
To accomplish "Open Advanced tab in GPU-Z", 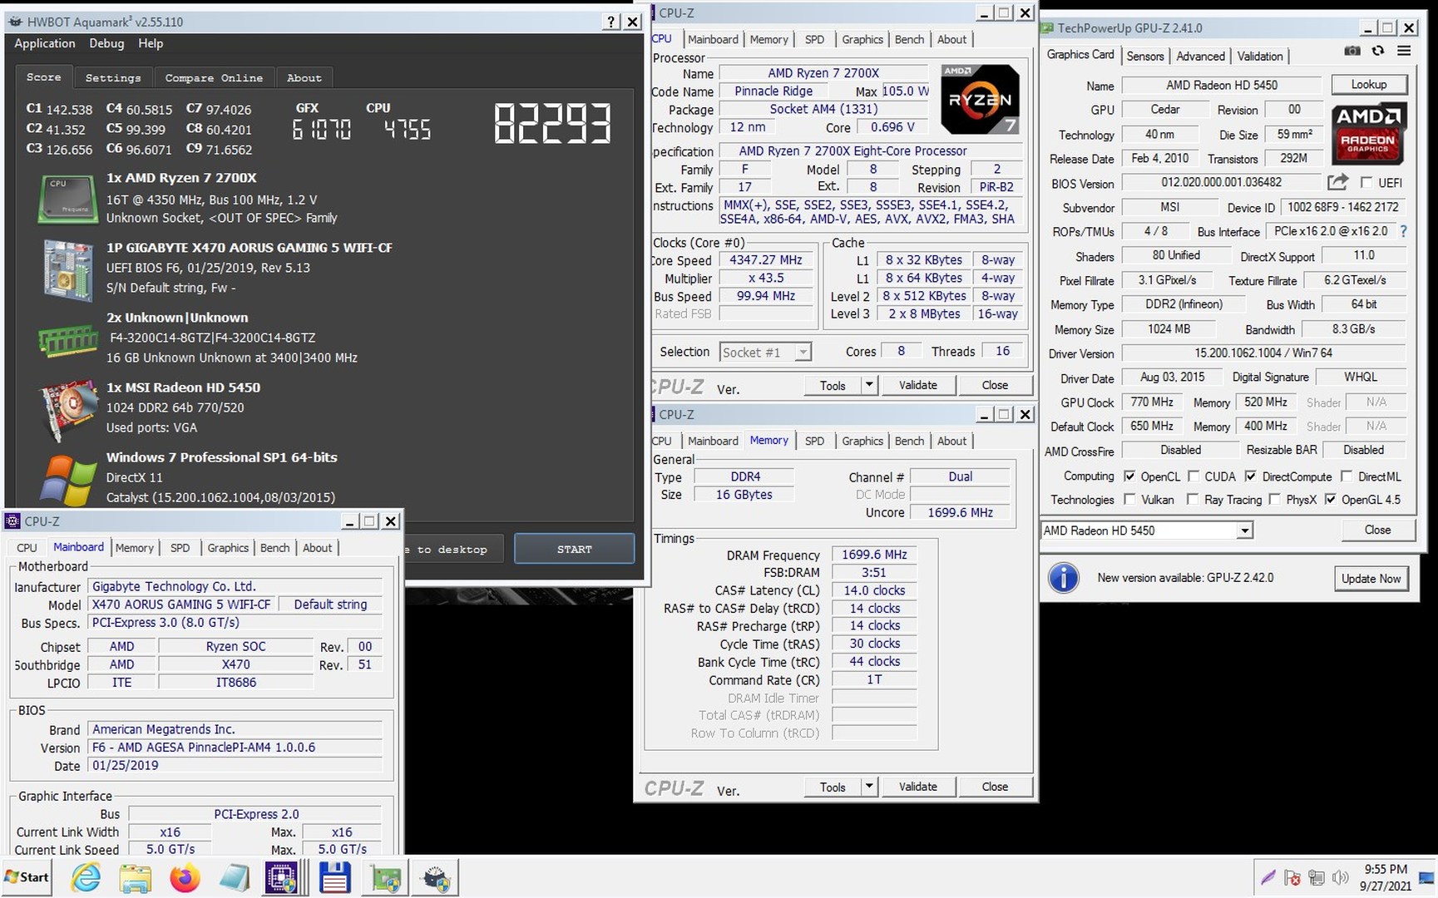I will pyautogui.click(x=1200, y=56).
